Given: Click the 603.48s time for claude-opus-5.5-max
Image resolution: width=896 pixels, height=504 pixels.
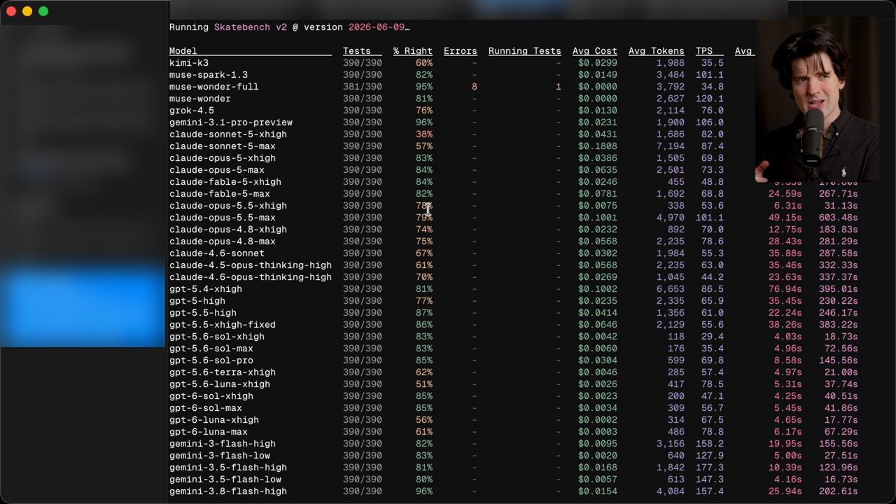Looking at the screenshot, I should [839, 218].
